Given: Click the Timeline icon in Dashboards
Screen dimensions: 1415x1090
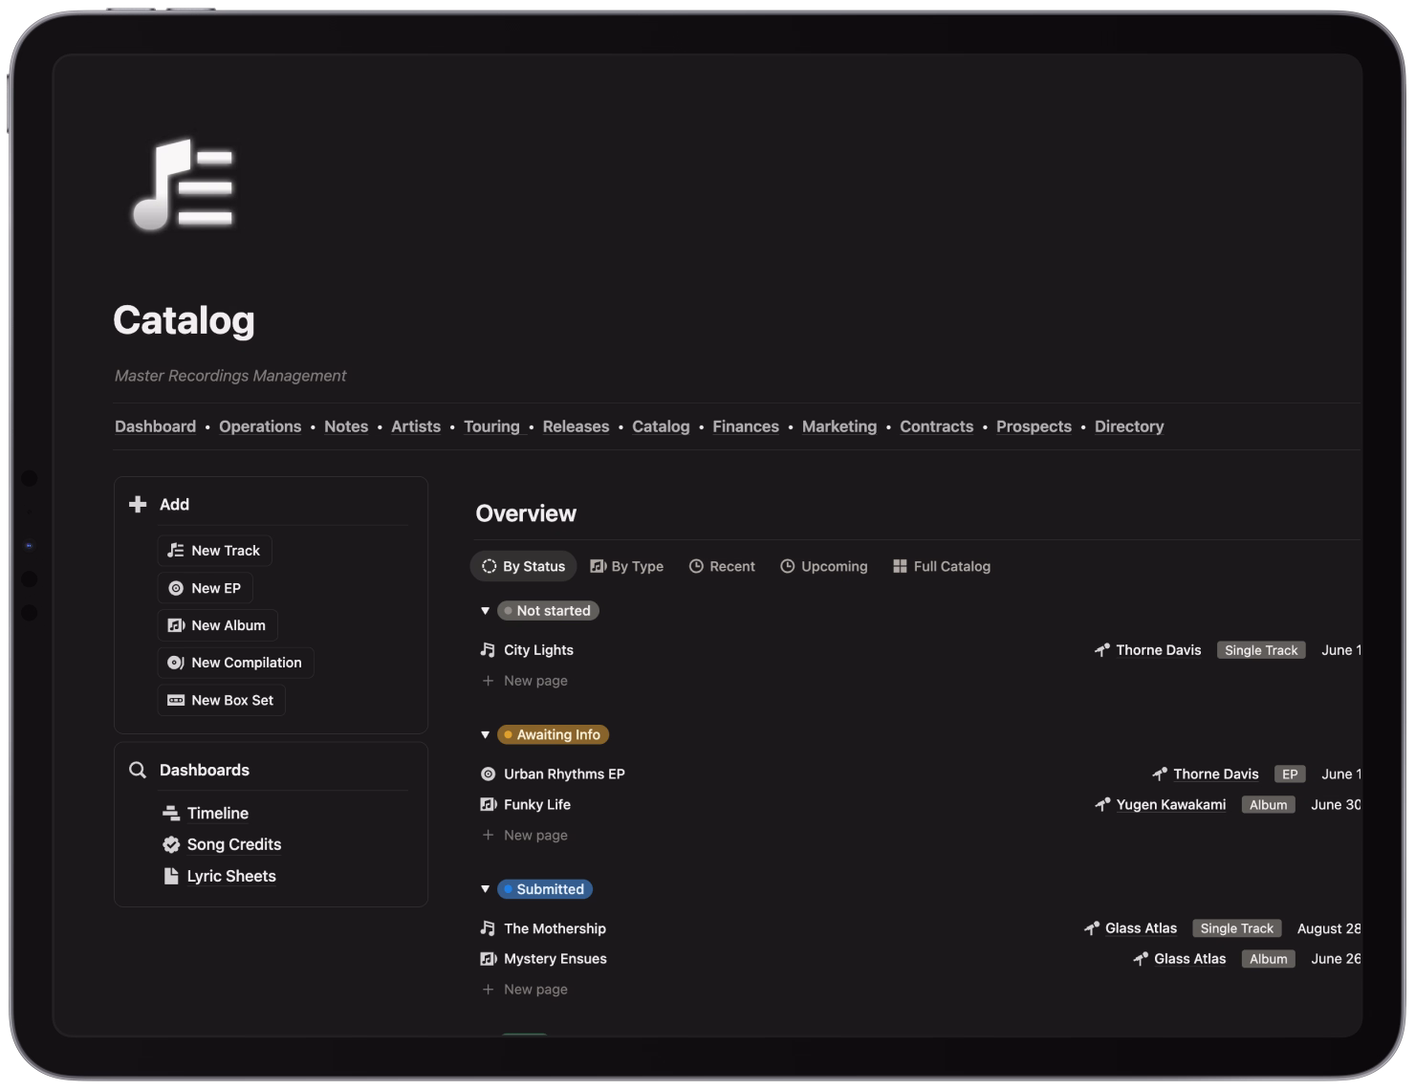Looking at the screenshot, I should pyautogui.click(x=171, y=814).
